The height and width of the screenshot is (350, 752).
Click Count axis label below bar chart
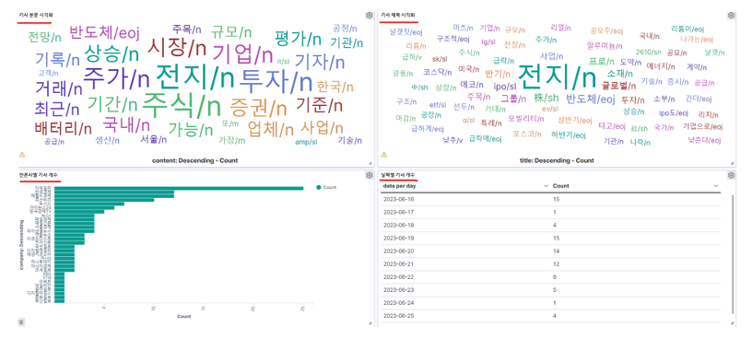(183, 317)
